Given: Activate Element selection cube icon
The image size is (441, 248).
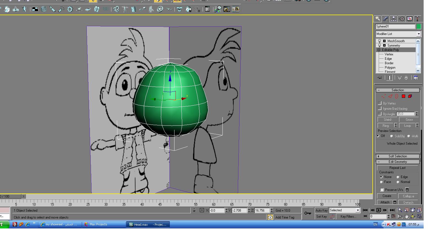Looking at the screenshot, I should 410,96.
